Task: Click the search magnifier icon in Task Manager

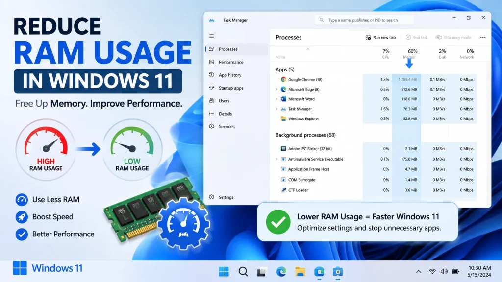Action: tap(322, 20)
